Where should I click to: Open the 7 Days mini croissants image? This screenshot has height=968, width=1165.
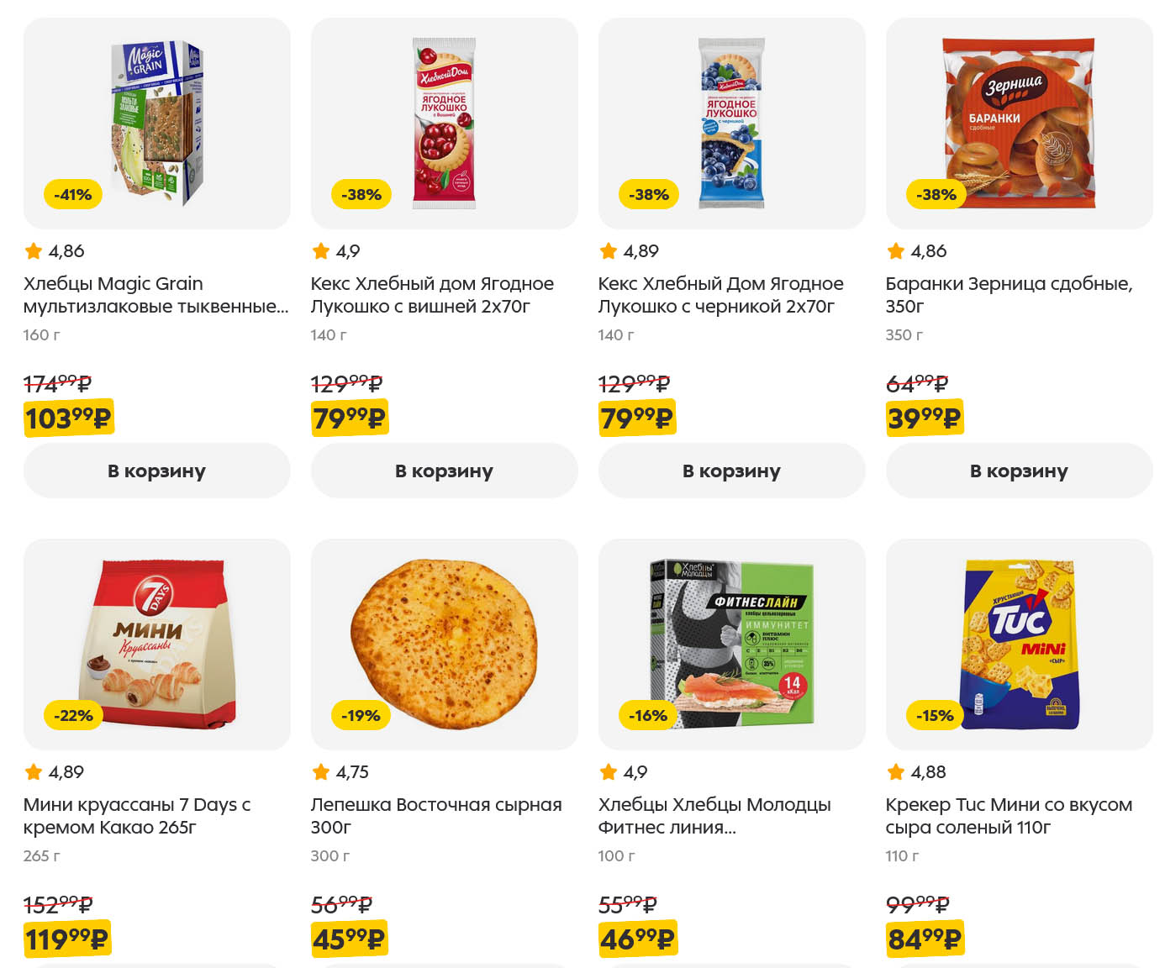pos(157,644)
